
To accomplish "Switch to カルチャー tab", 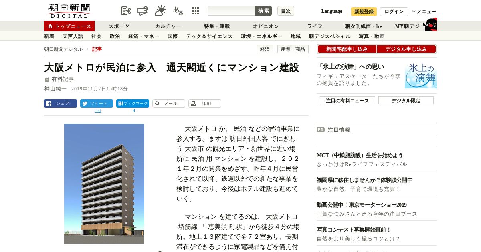I will click(x=168, y=26).
